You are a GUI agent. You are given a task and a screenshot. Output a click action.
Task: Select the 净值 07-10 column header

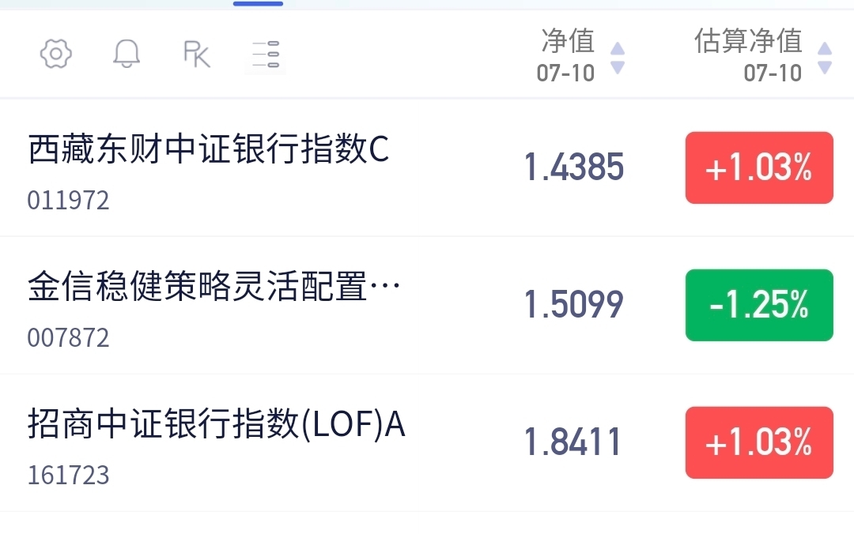point(566,55)
